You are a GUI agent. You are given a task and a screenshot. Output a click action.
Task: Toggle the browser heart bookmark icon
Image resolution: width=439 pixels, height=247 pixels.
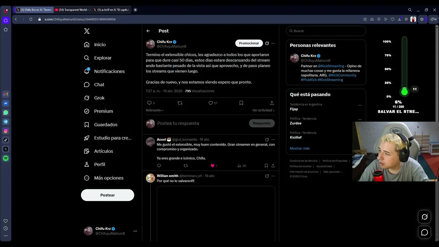coord(393,19)
